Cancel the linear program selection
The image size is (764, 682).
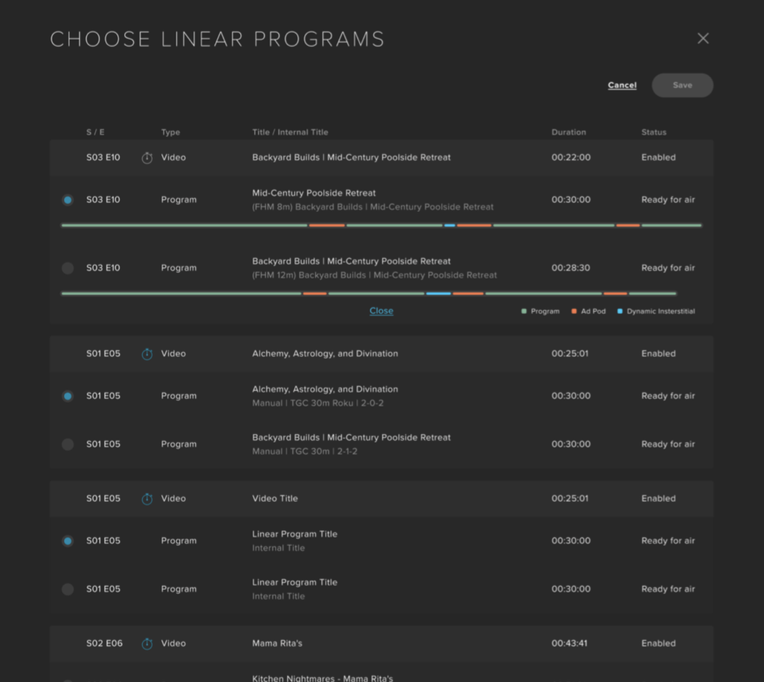[622, 85]
